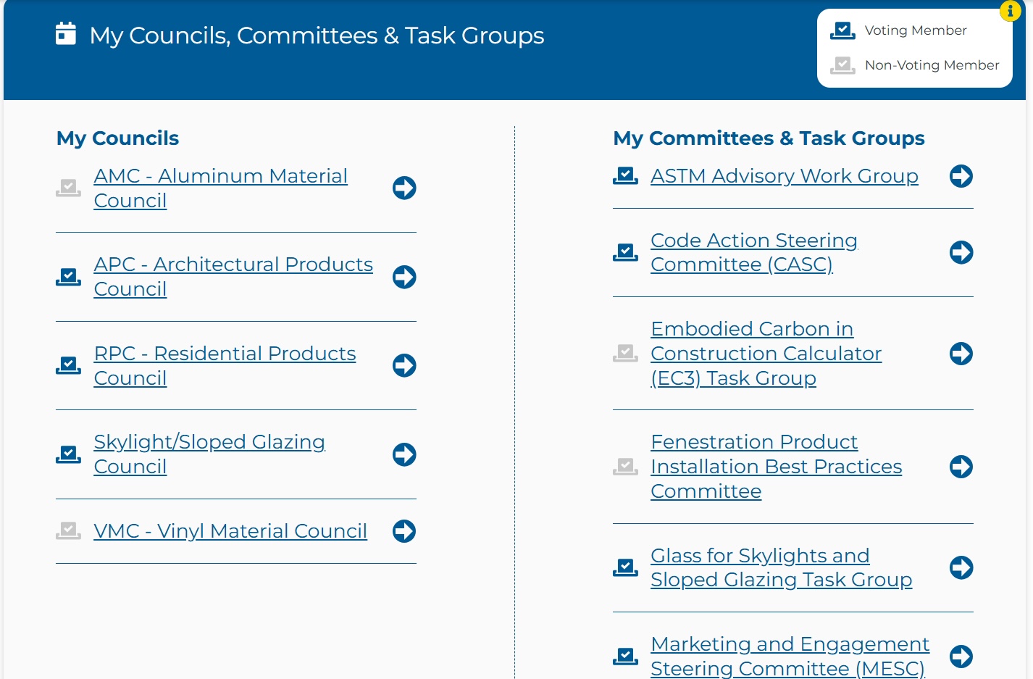The width and height of the screenshot is (1033, 679).
Task: Click the non-voting badge beside AMC council
Action: [69, 188]
